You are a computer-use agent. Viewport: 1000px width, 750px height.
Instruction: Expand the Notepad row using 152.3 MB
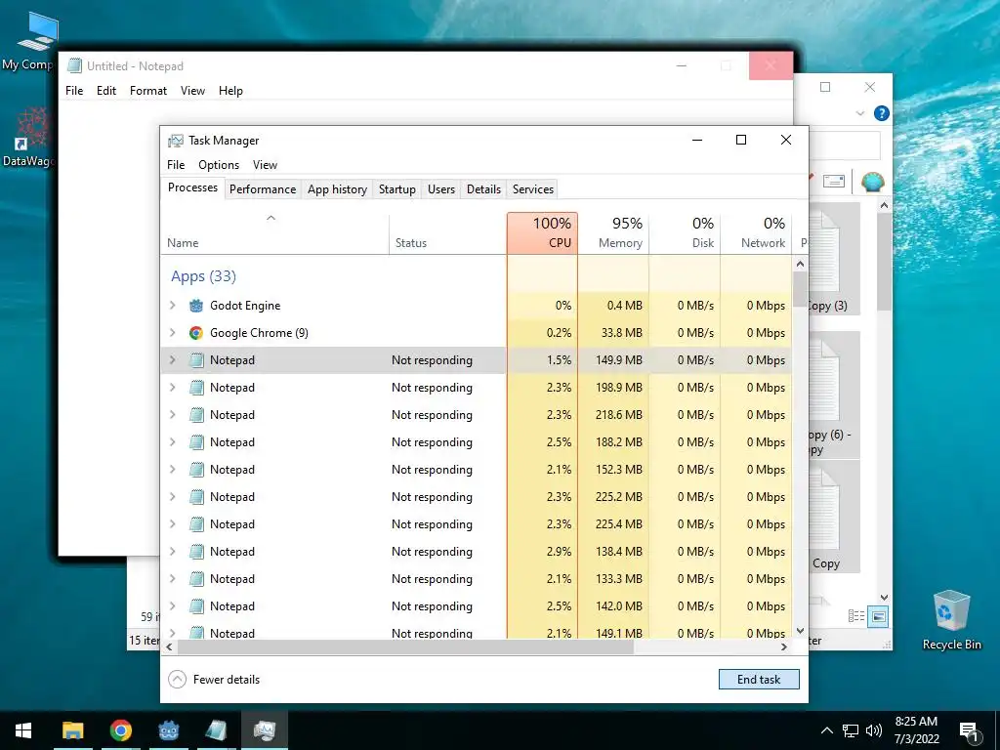click(172, 470)
